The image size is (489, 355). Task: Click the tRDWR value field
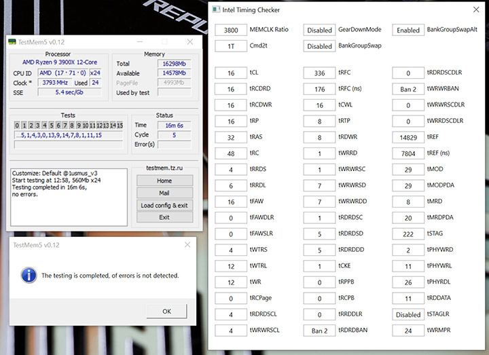319,137
